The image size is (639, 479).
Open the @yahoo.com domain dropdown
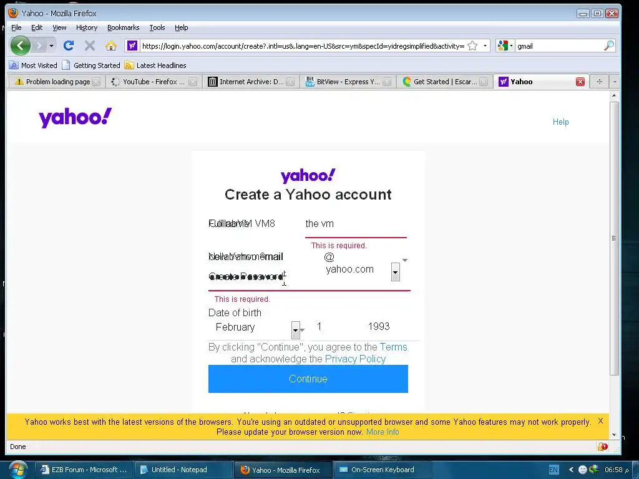click(395, 272)
